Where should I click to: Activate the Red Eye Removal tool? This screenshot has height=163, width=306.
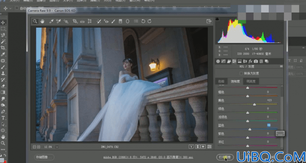106,21
